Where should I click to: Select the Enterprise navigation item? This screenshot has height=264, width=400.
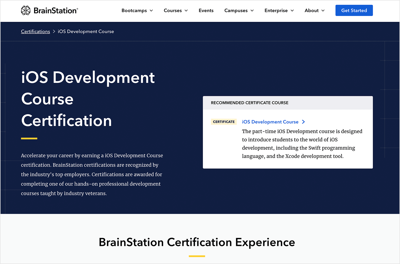coord(276,11)
